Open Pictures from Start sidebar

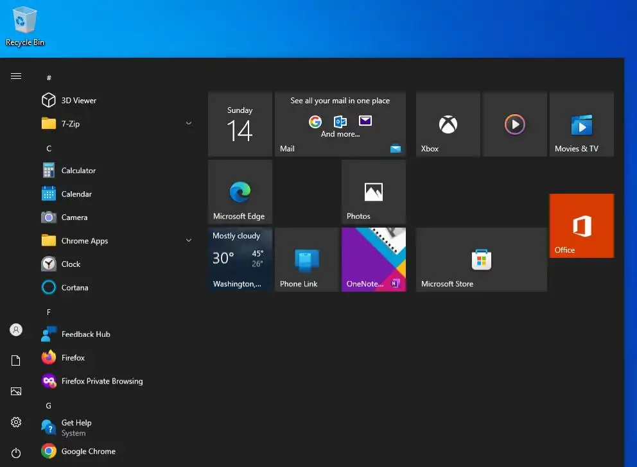[16, 391]
